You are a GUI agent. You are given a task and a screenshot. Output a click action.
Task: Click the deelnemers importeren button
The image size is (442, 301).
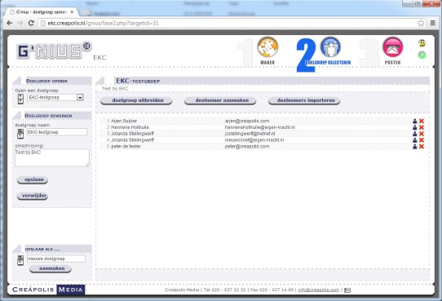pyautogui.click(x=304, y=100)
